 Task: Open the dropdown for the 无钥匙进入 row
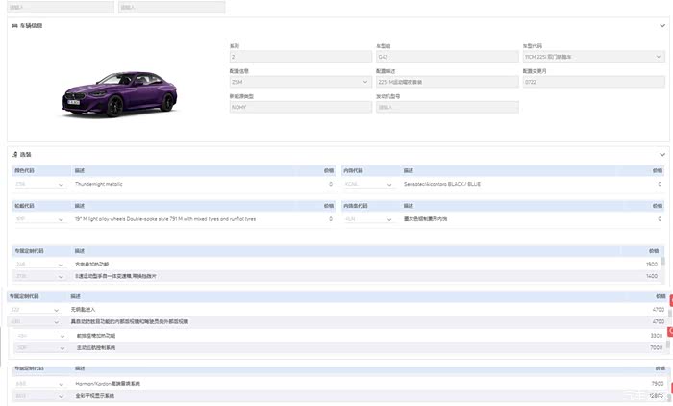point(35,310)
